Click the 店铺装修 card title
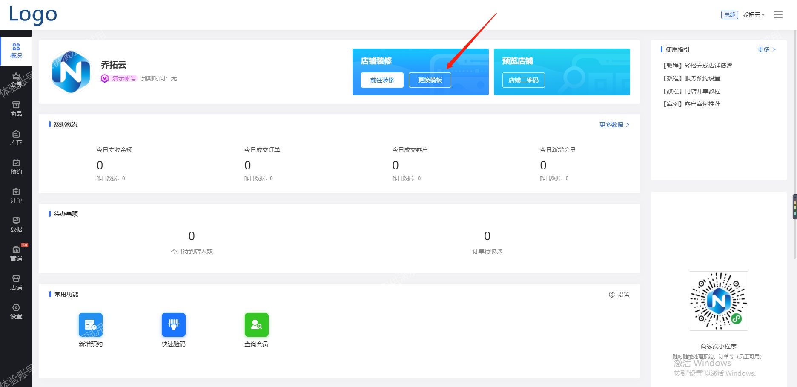This screenshot has width=797, height=387. [x=376, y=61]
